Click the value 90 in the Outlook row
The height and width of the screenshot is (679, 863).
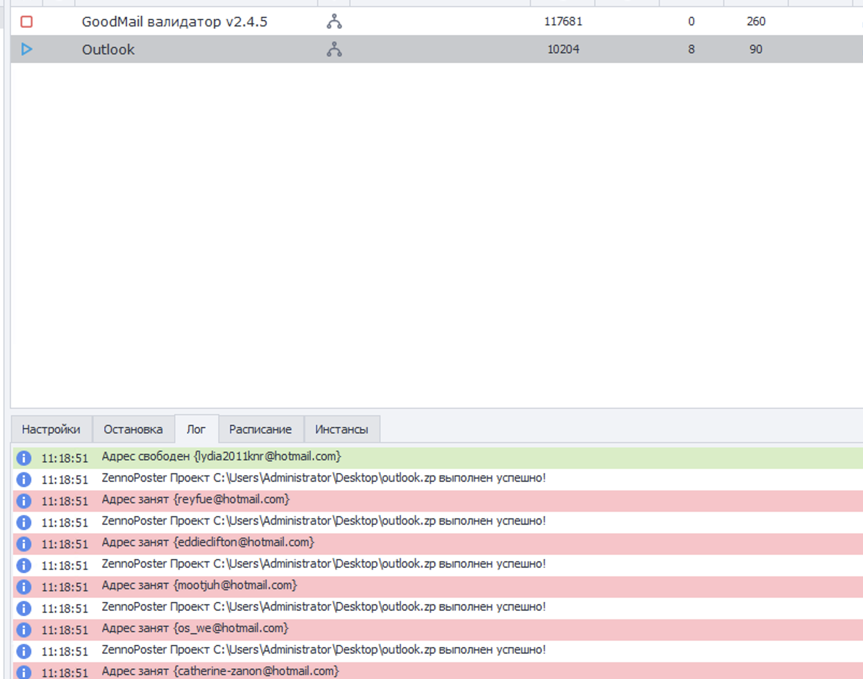[x=756, y=49]
